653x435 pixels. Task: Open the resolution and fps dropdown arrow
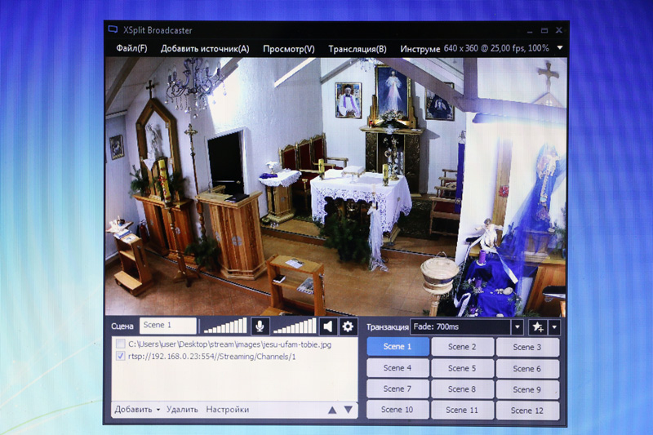[559, 48]
